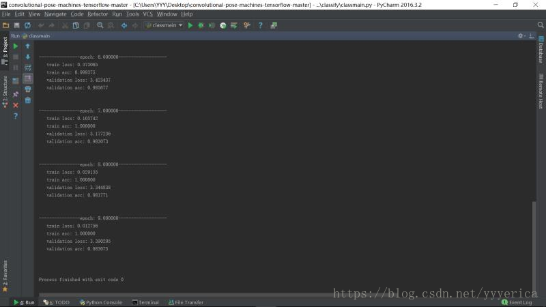Click the console vertical scrollbar thumb
Image resolution: width=546 pixels, height=307 pixels.
(534, 247)
